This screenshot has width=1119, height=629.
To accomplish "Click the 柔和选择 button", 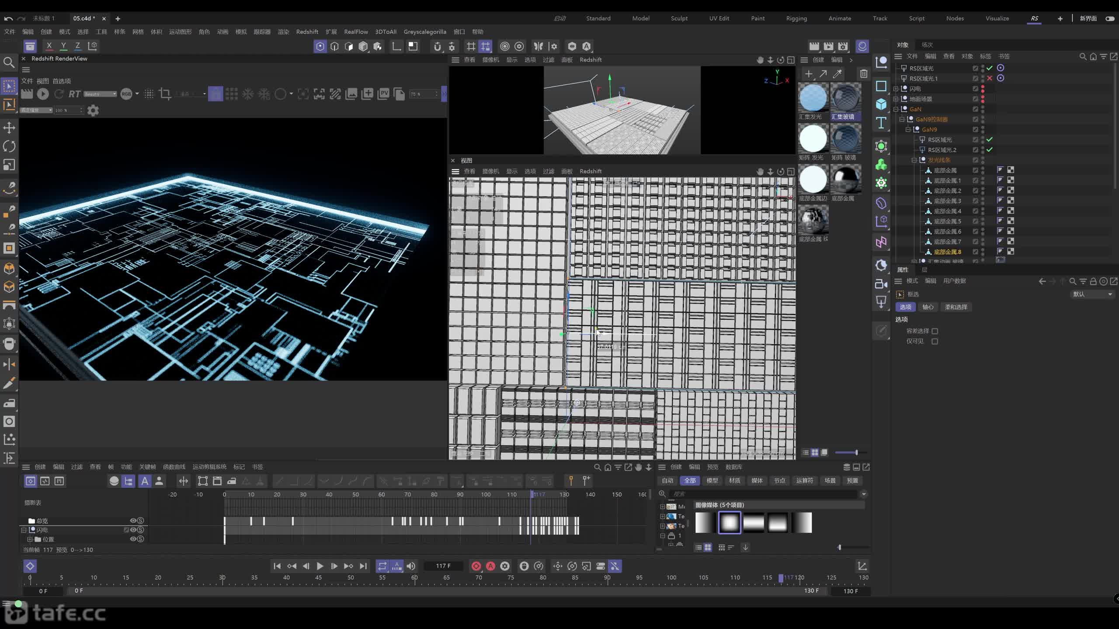I will pyautogui.click(x=956, y=307).
